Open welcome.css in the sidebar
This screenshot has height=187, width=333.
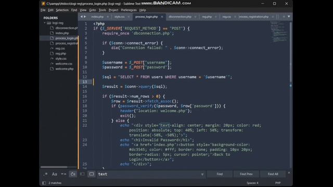click(63, 63)
